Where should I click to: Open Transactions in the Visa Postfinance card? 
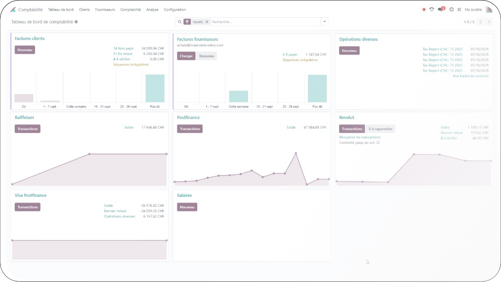tap(28, 207)
